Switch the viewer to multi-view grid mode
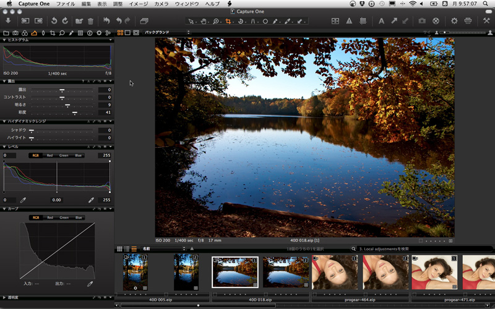495x309 pixels. point(120,32)
